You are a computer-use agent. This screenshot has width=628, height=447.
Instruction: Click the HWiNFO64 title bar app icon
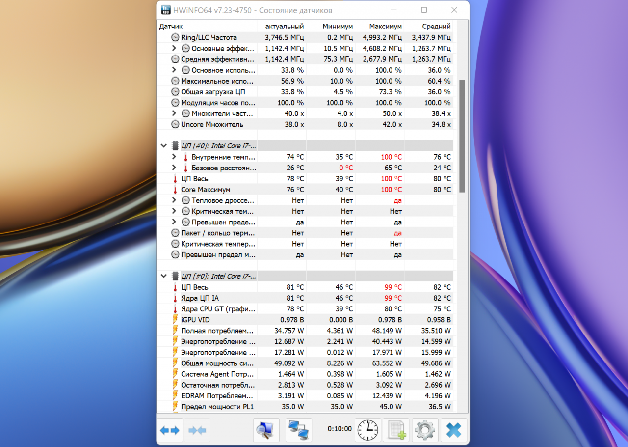pos(166,10)
